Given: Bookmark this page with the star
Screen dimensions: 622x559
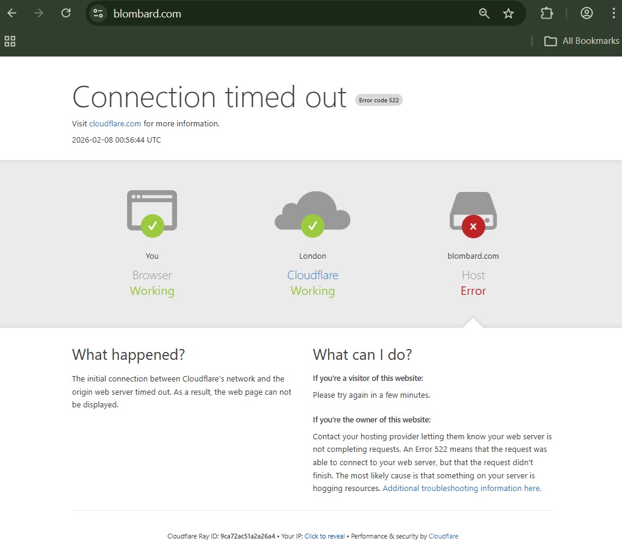Looking at the screenshot, I should pyautogui.click(x=509, y=13).
